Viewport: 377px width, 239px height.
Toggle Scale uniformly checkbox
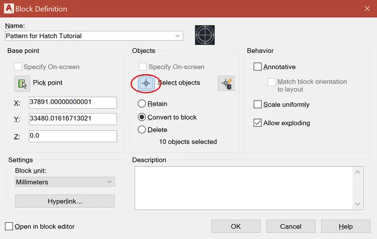(x=257, y=104)
